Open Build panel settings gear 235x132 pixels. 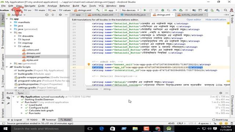[x=221, y=93]
